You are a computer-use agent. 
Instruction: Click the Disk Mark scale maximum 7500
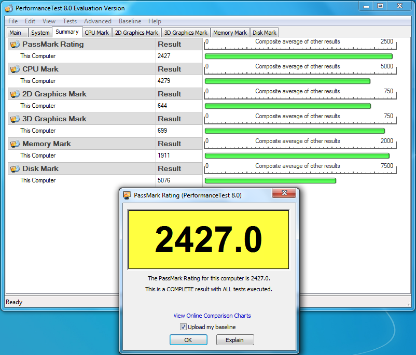(x=387, y=166)
